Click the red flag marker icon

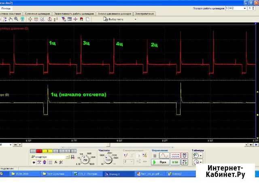[81, 19]
